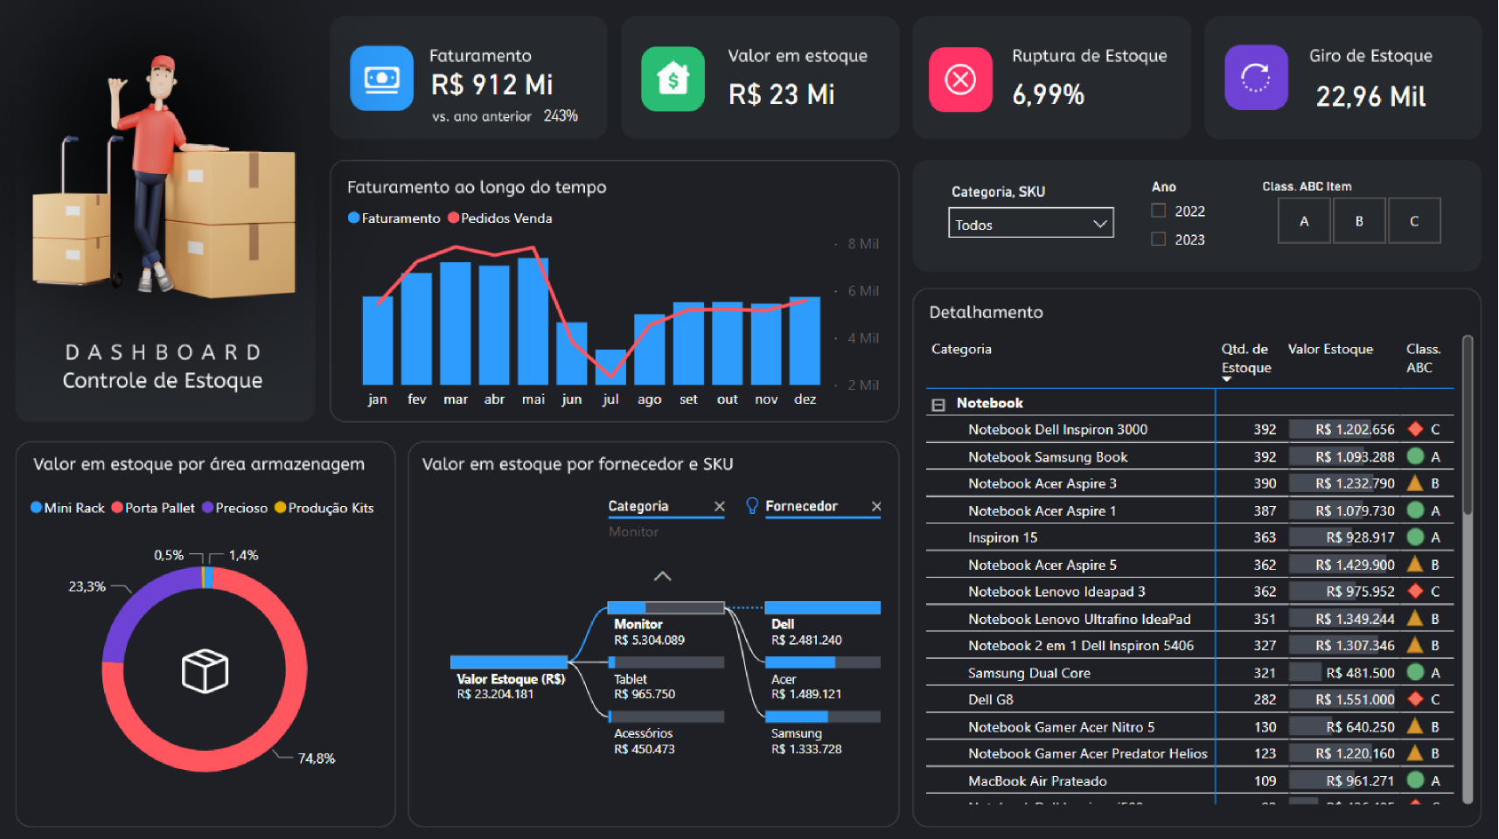1499x839 pixels.
Task: Click the red Ruptura de Estoque icon
Action: [960, 80]
